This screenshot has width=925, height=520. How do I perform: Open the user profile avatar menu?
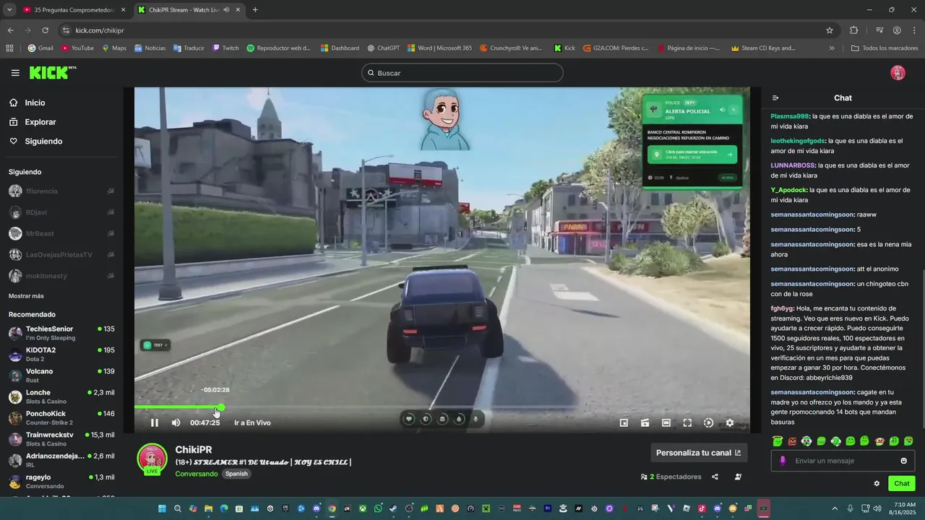[898, 73]
